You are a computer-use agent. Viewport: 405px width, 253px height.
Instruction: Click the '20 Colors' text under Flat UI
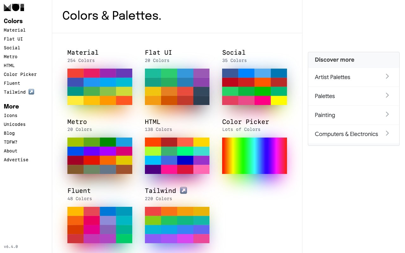tap(157, 60)
